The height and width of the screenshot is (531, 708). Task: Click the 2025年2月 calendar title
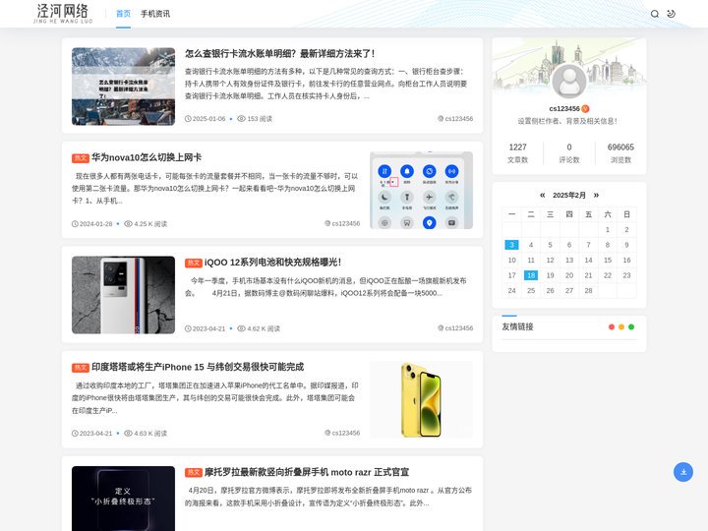pos(569,195)
